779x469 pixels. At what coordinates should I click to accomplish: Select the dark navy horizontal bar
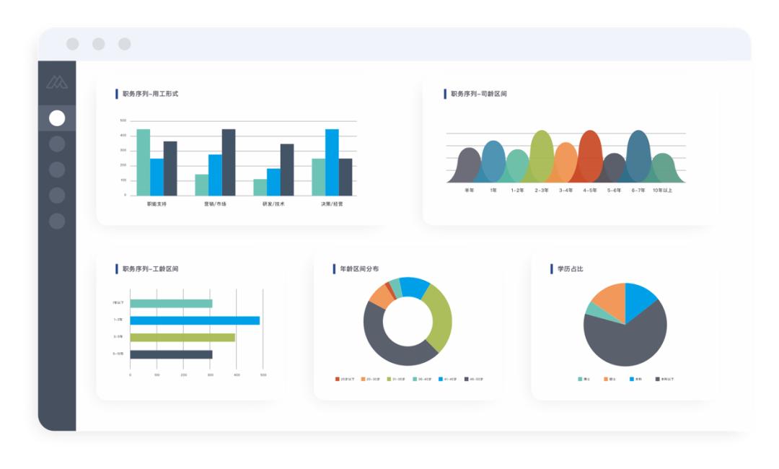pos(172,355)
